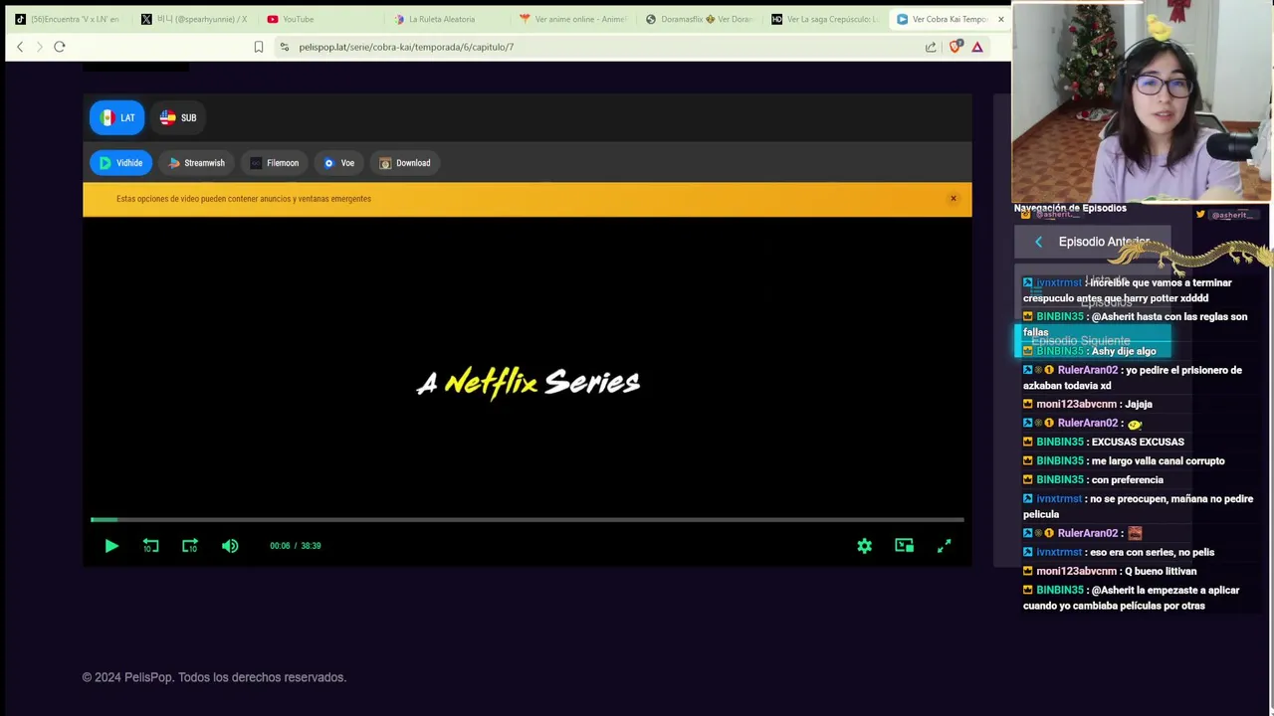This screenshot has height=716, width=1274.
Task: Go back in browser history
Action: pyautogui.click(x=20, y=47)
